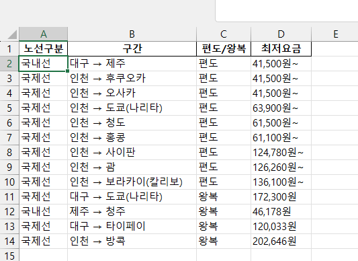Select cell 인천 → 홍콩
Screen dimensions: 358x261
132,137
